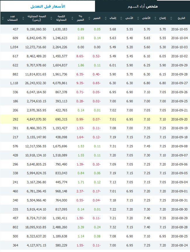
Task: Click deals count 802
Action: pos(15,227)
